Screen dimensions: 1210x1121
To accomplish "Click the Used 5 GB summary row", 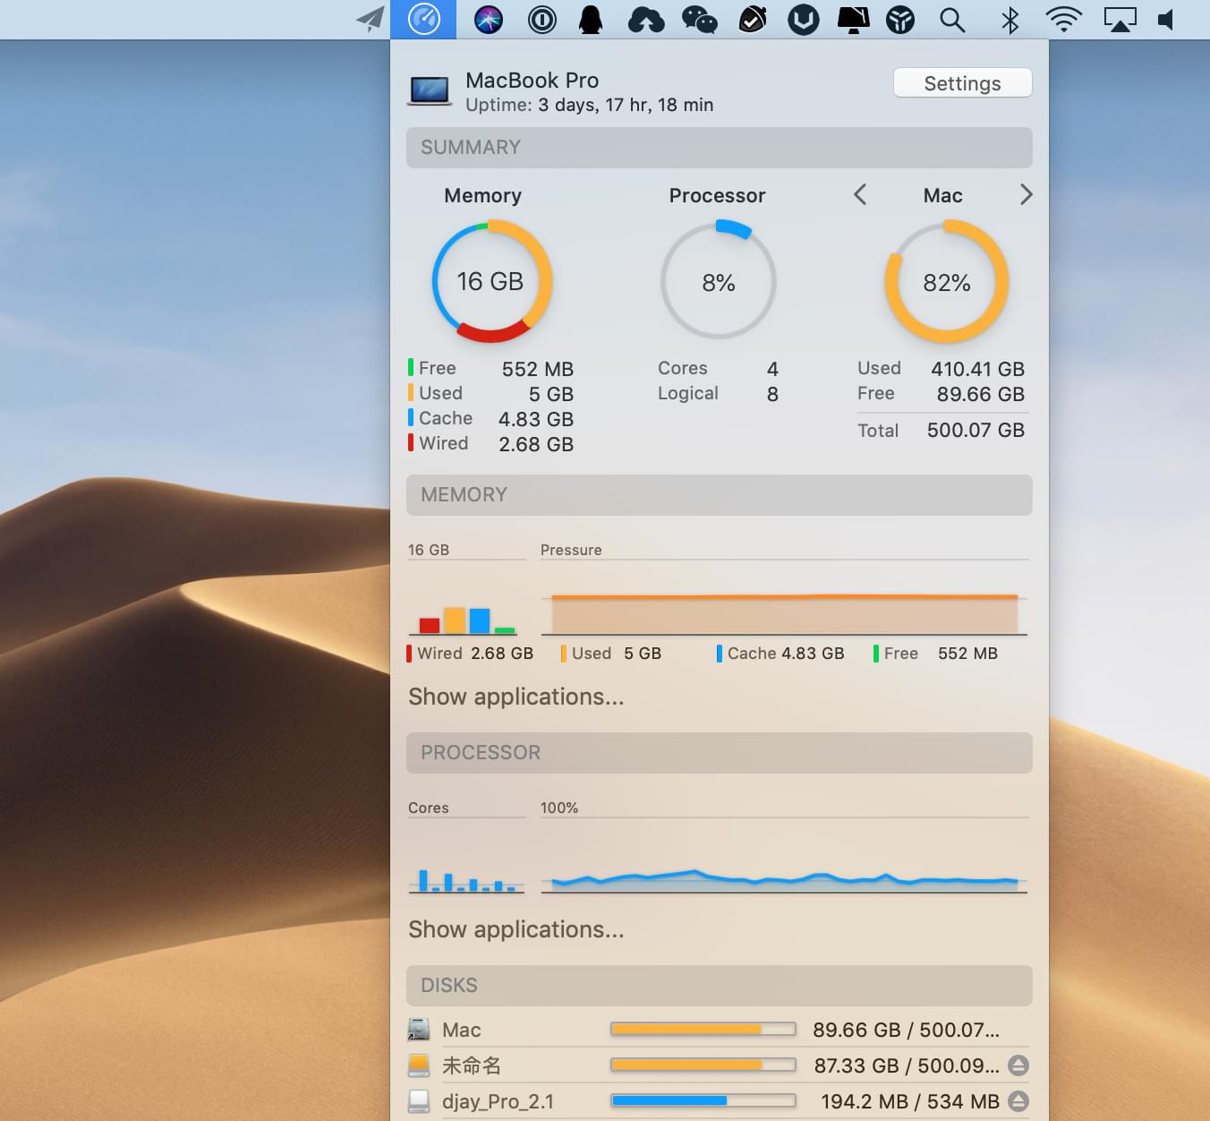I will (490, 393).
